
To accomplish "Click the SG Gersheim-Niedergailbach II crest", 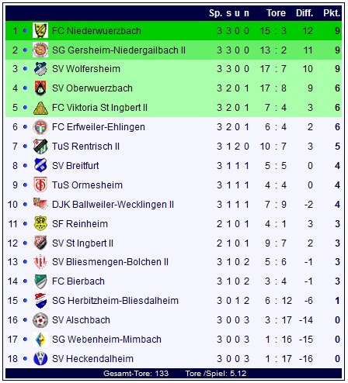I will (x=40, y=50).
